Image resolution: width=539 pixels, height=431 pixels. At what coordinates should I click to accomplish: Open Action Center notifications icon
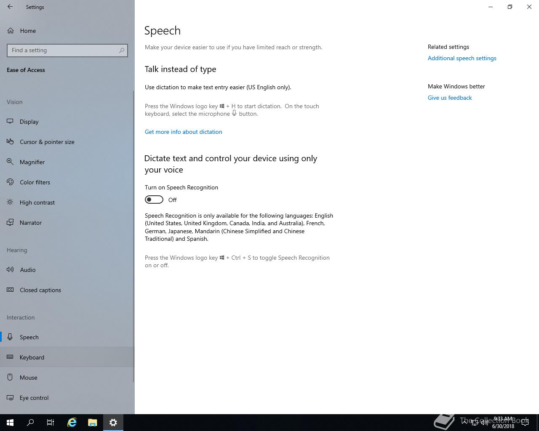pos(525,423)
